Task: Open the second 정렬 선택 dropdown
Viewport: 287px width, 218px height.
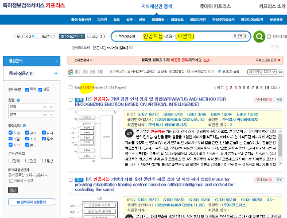Action: coord(25,114)
